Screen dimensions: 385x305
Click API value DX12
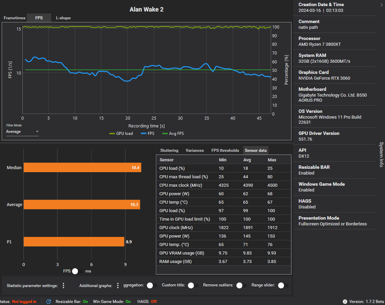[304, 156]
